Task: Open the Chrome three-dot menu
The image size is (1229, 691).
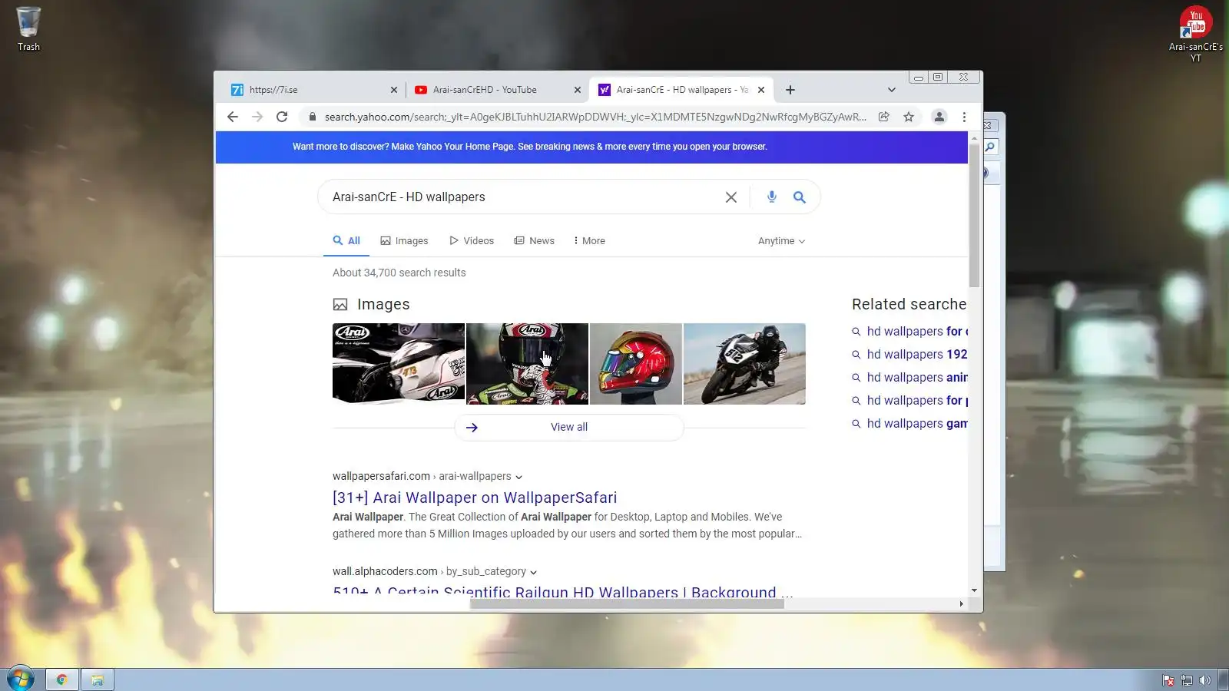Action: 964,117
